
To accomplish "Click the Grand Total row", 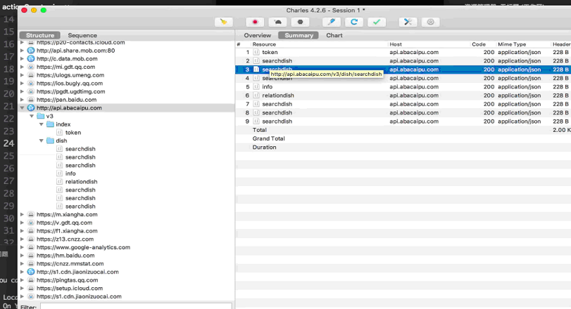I will (403, 139).
